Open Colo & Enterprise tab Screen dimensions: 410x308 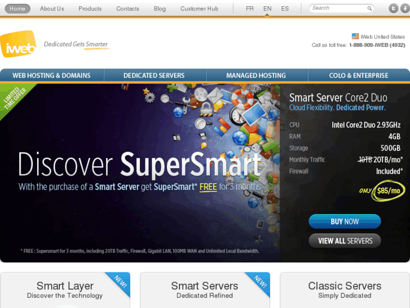pyautogui.click(x=359, y=76)
